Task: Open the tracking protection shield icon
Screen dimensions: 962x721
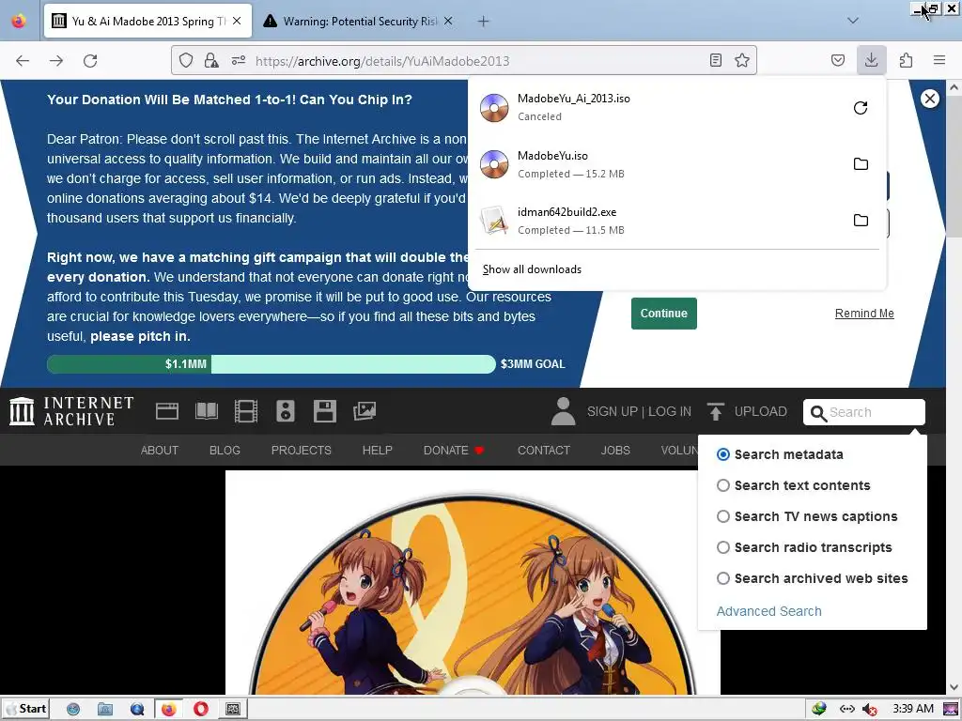Action: click(x=186, y=60)
